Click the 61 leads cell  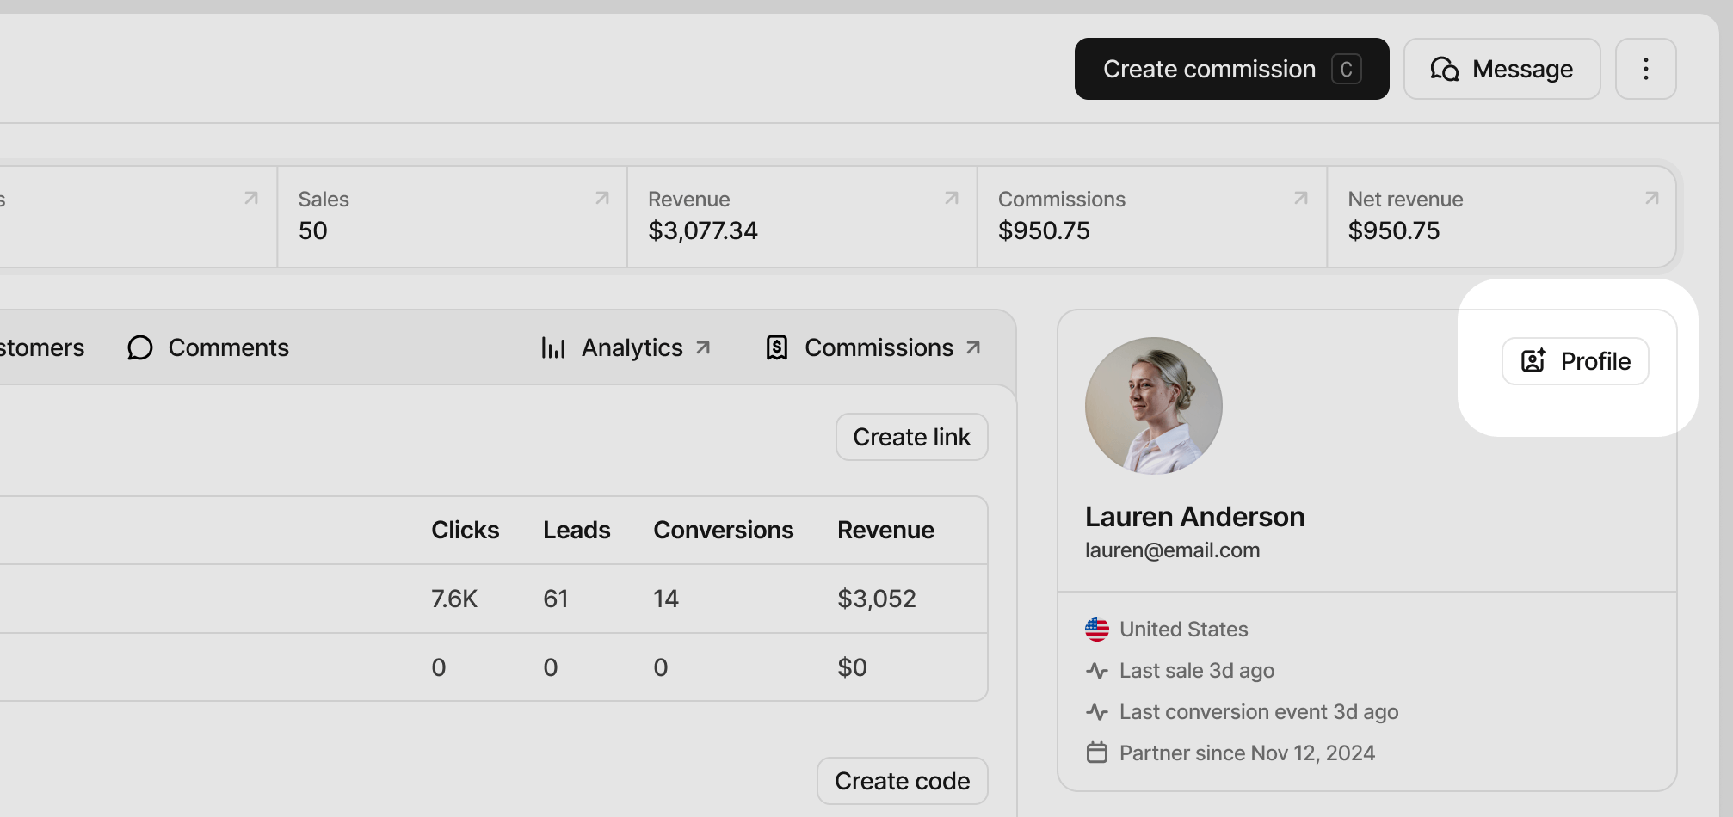click(x=556, y=599)
